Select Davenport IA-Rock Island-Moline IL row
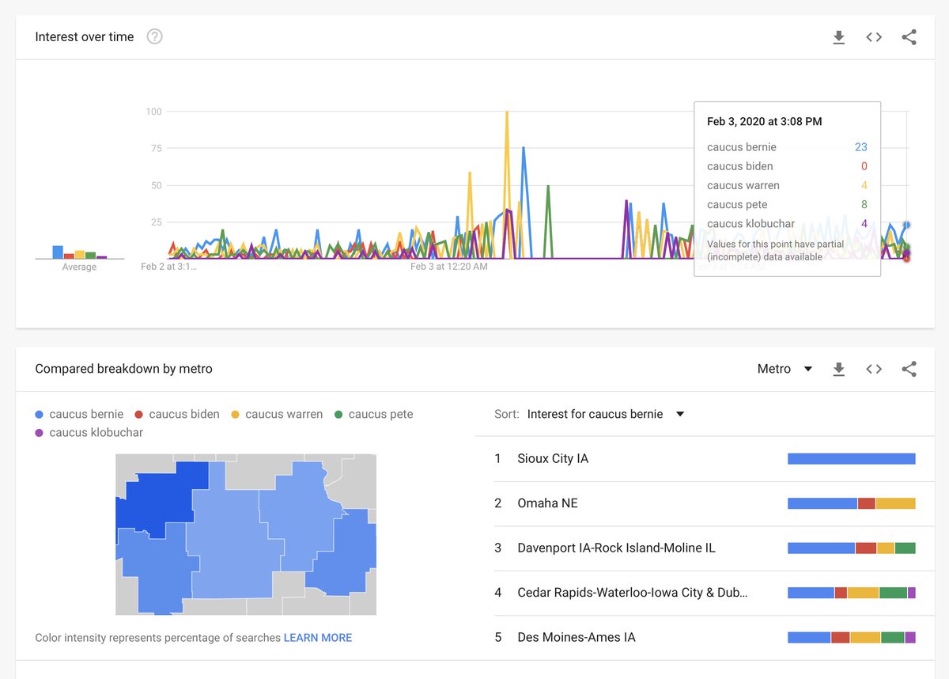This screenshot has height=679, width=949. [705, 548]
